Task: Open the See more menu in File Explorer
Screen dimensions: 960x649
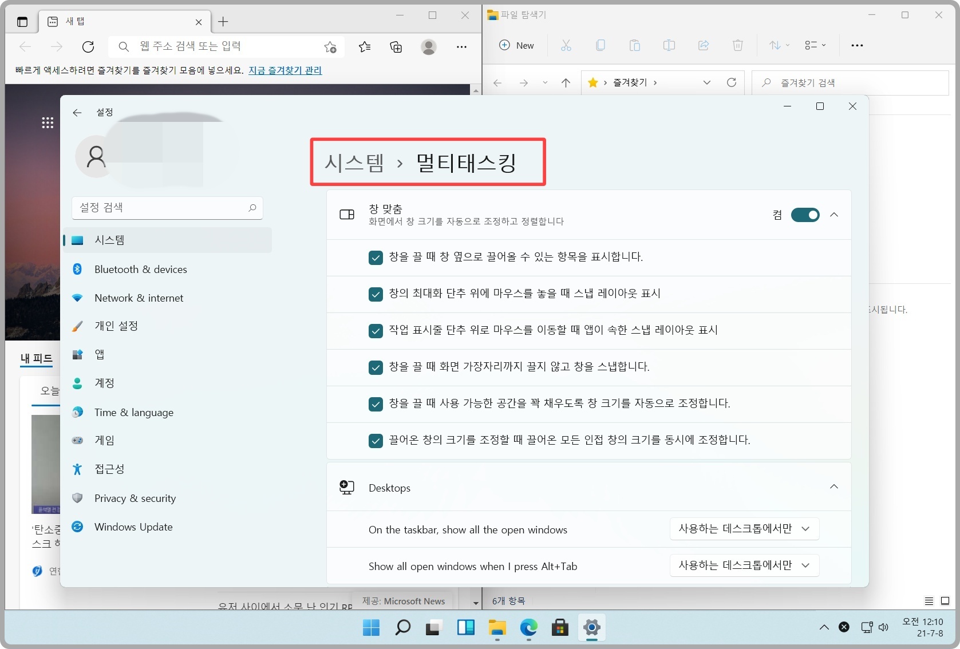Action: click(x=857, y=45)
